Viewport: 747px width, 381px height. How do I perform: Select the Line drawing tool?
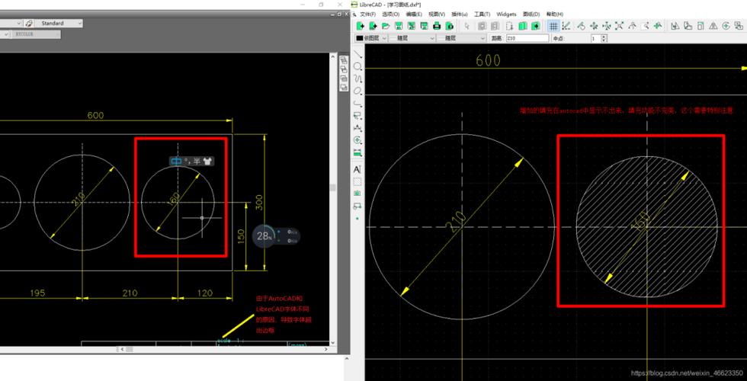point(357,55)
